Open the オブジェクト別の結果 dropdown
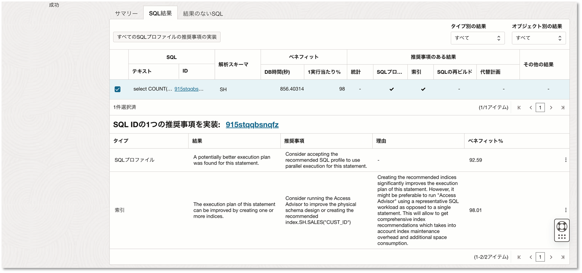 point(539,38)
